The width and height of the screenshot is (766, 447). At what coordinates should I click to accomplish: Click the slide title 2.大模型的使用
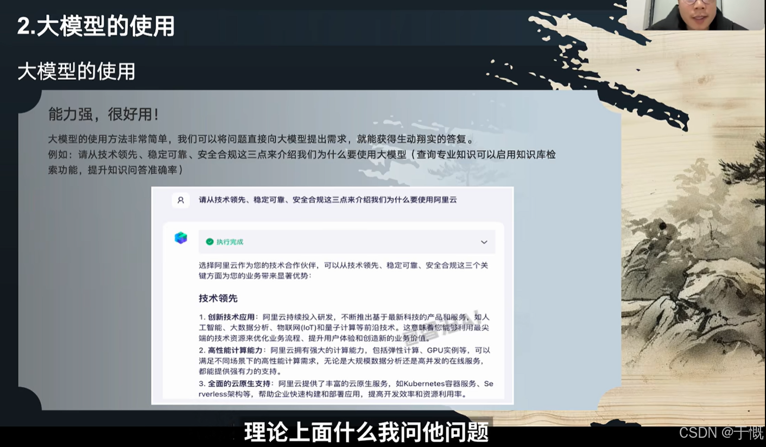click(x=96, y=27)
